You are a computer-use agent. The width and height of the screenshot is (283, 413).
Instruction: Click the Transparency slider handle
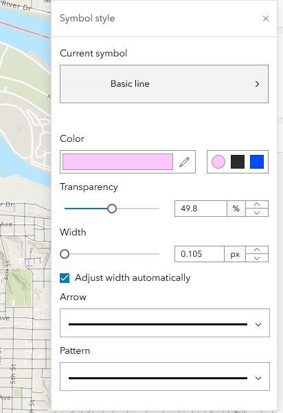pyautogui.click(x=112, y=209)
